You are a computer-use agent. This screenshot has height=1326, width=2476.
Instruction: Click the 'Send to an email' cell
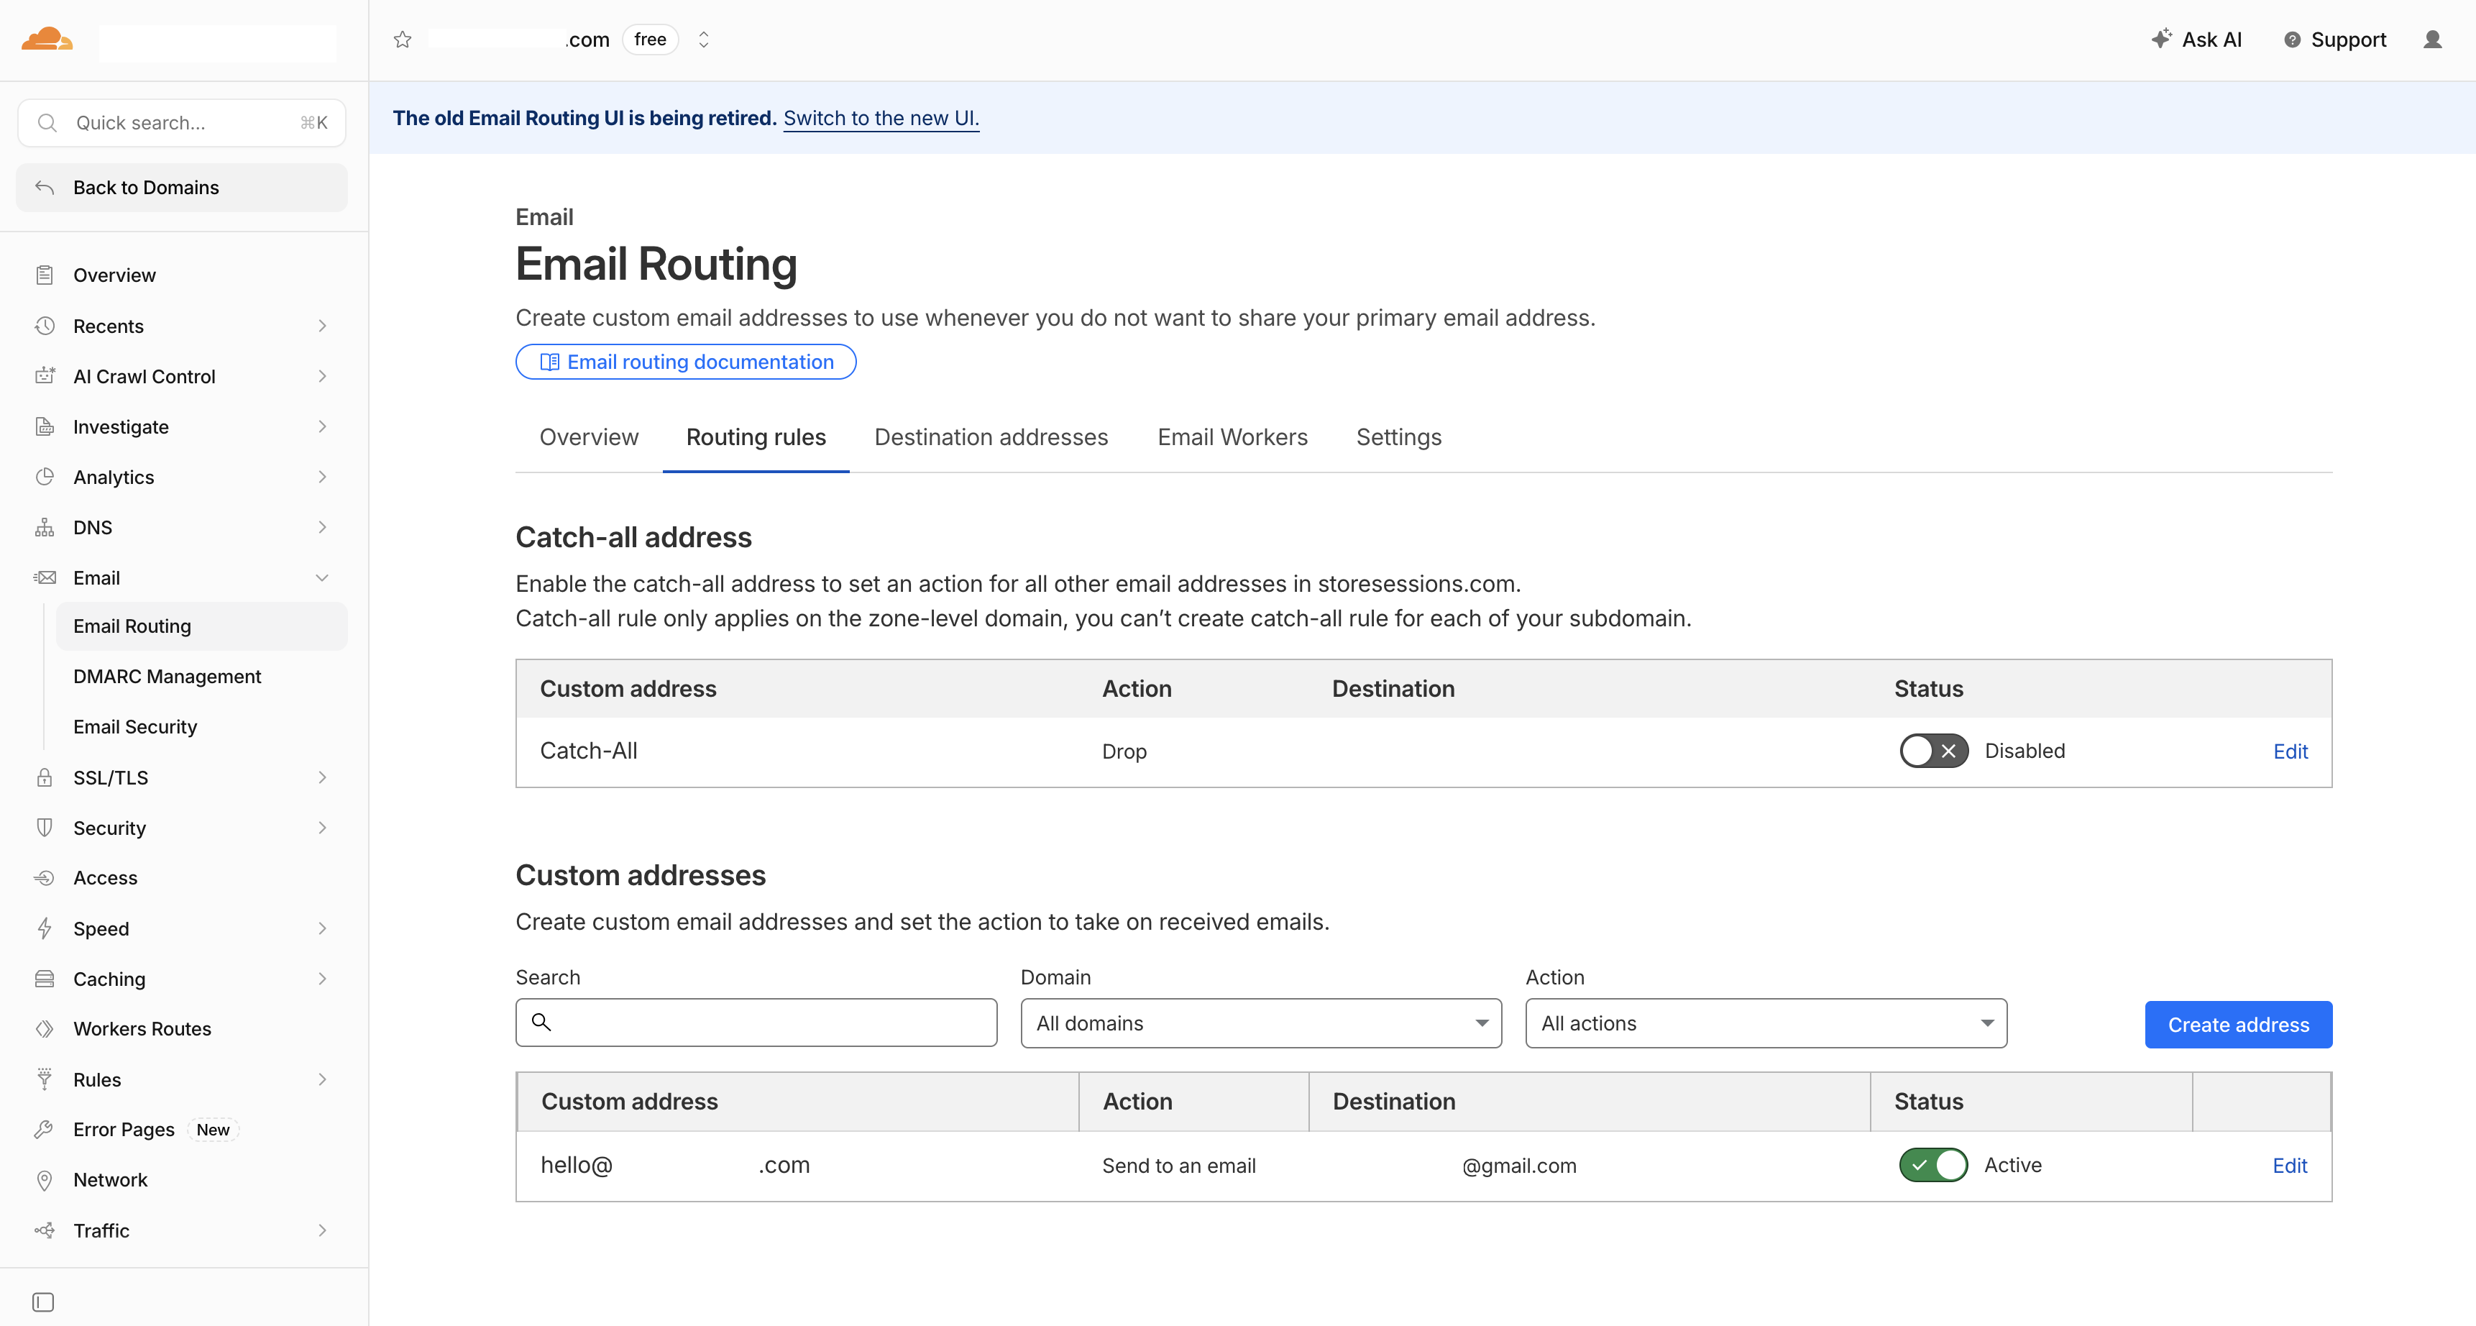click(1178, 1166)
